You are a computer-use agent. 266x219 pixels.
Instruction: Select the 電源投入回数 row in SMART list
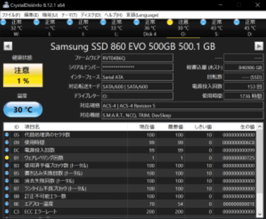pos(129,150)
